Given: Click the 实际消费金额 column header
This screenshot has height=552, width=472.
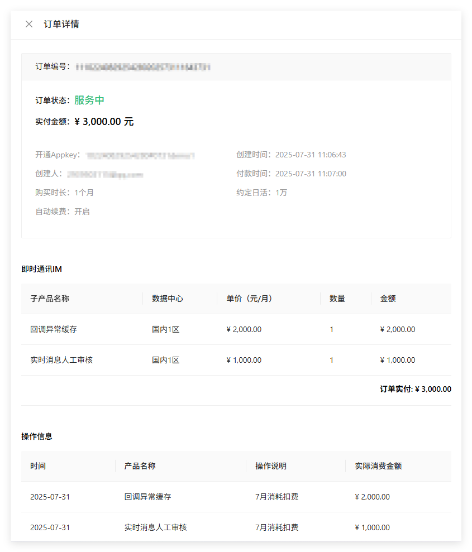Looking at the screenshot, I should point(378,466).
